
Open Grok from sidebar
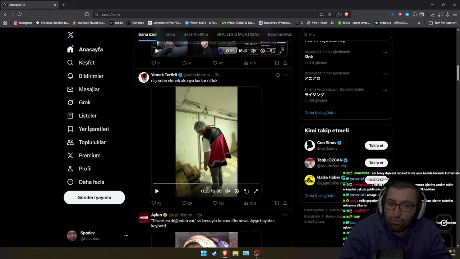(79, 103)
